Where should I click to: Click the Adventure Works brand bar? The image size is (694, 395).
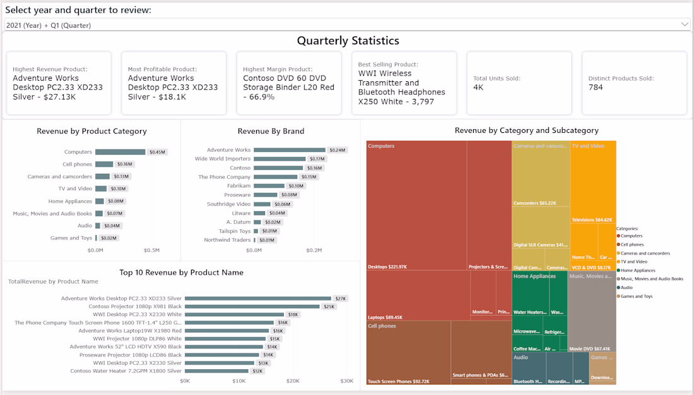click(290, 150)
